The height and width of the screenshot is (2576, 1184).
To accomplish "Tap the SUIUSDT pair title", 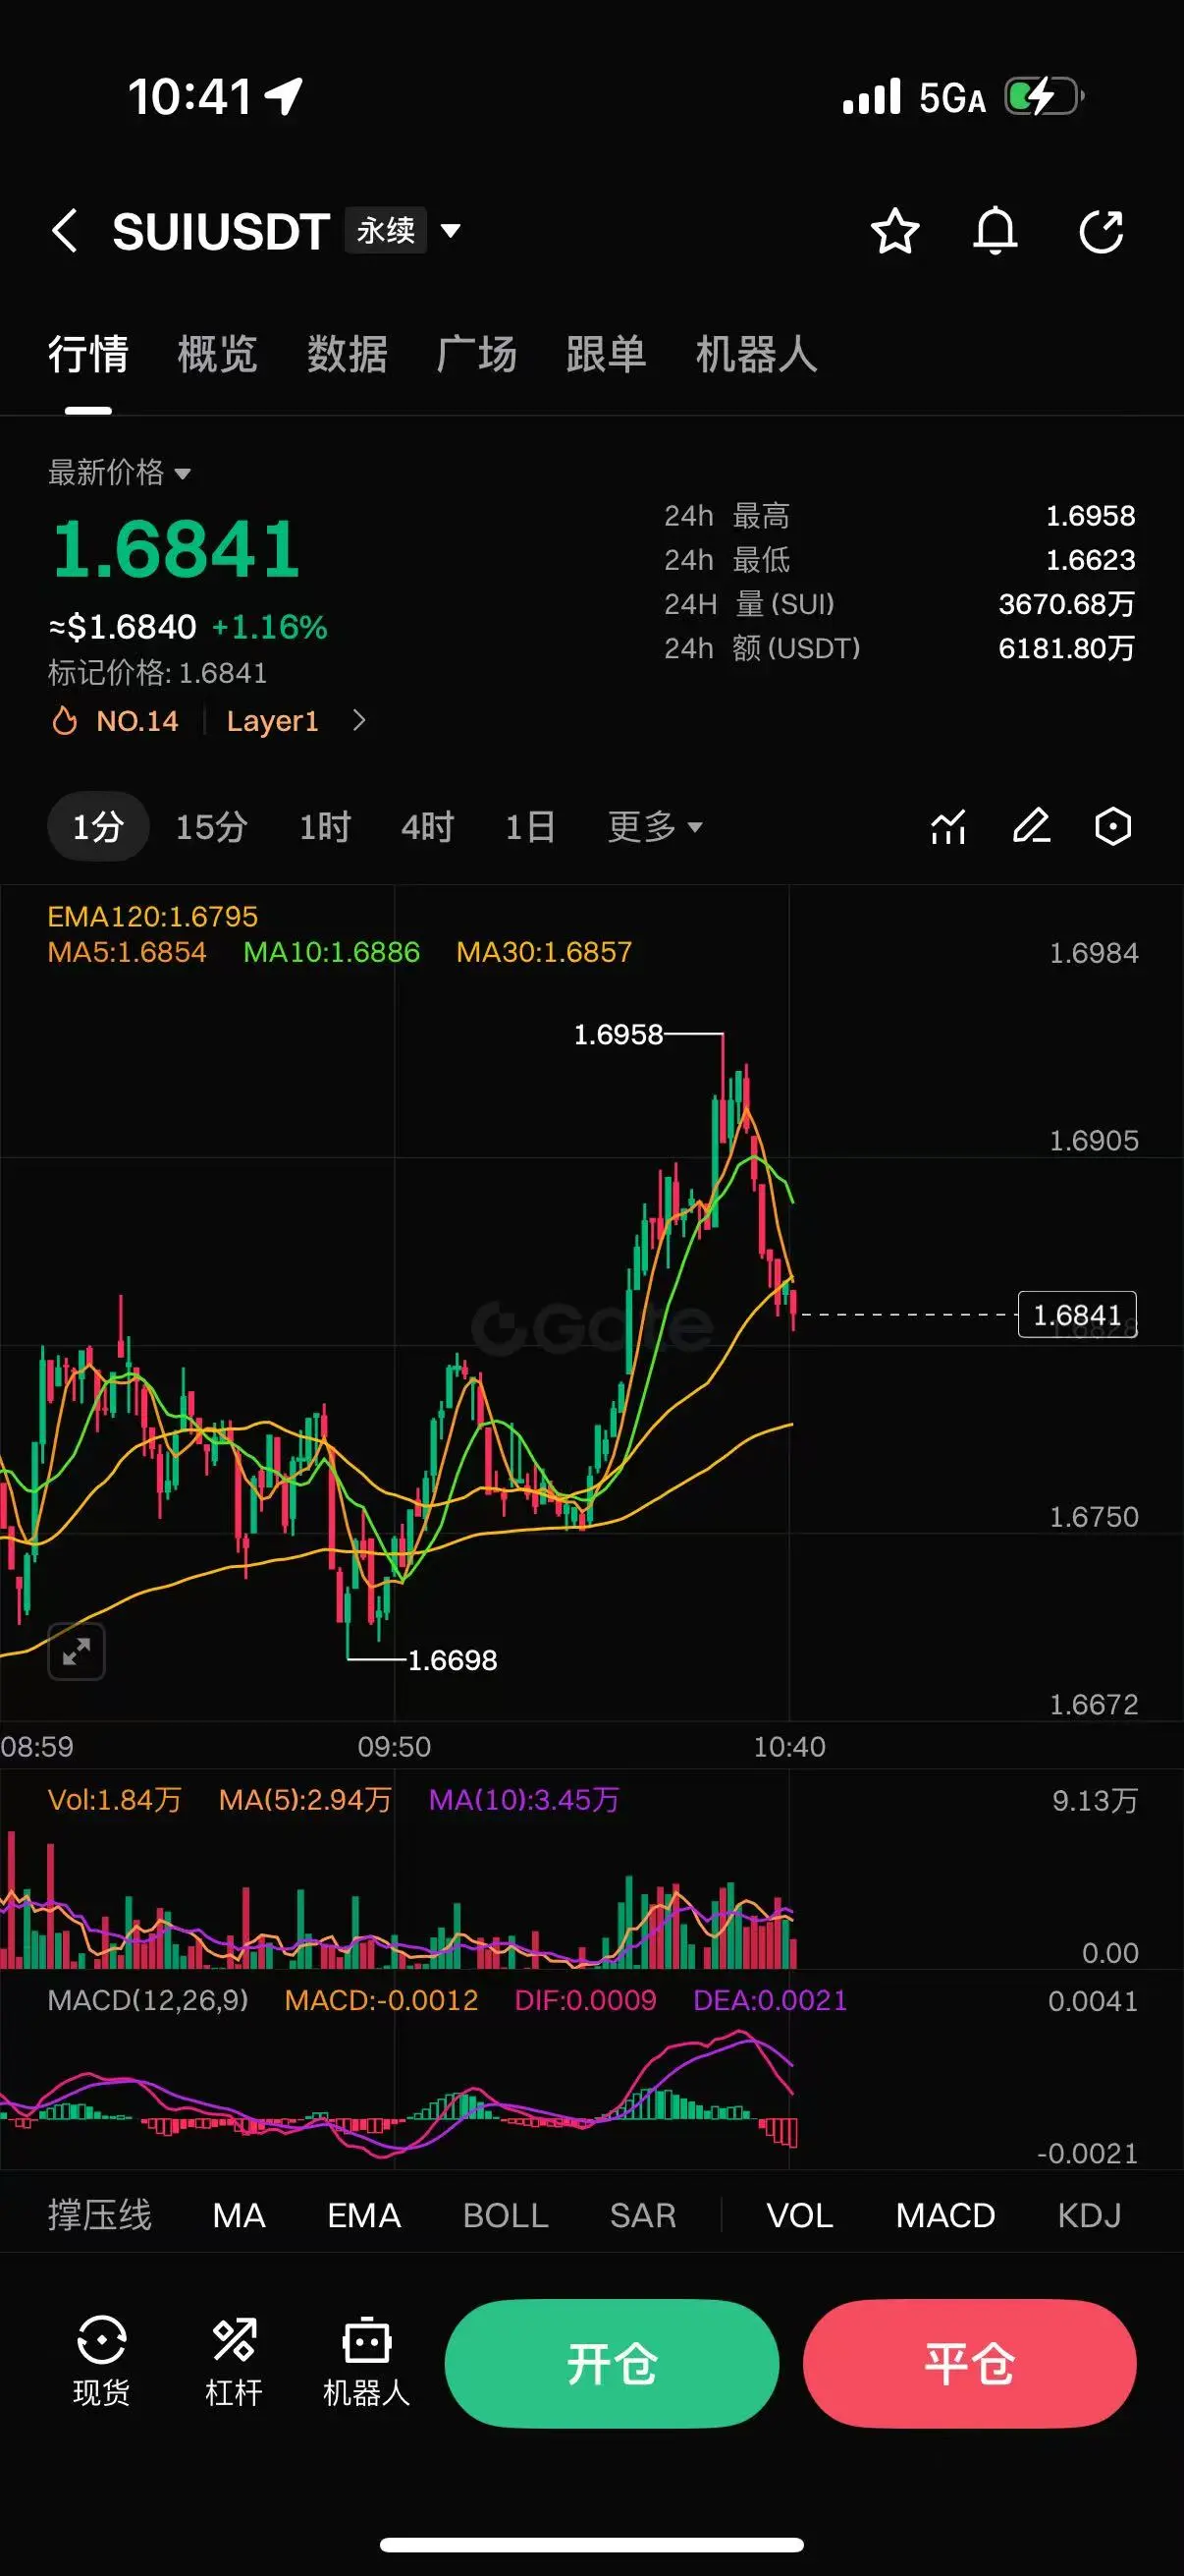I will (x=221, y=231).
